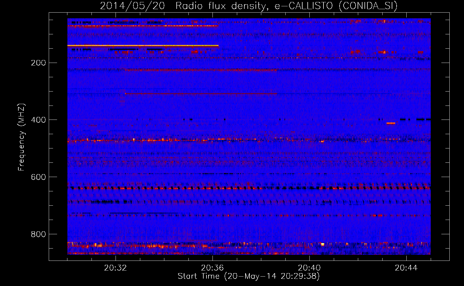Click the 800 frequency tick label
The height and width of the screenshot is (286, 464).
[x=38, y=235]
